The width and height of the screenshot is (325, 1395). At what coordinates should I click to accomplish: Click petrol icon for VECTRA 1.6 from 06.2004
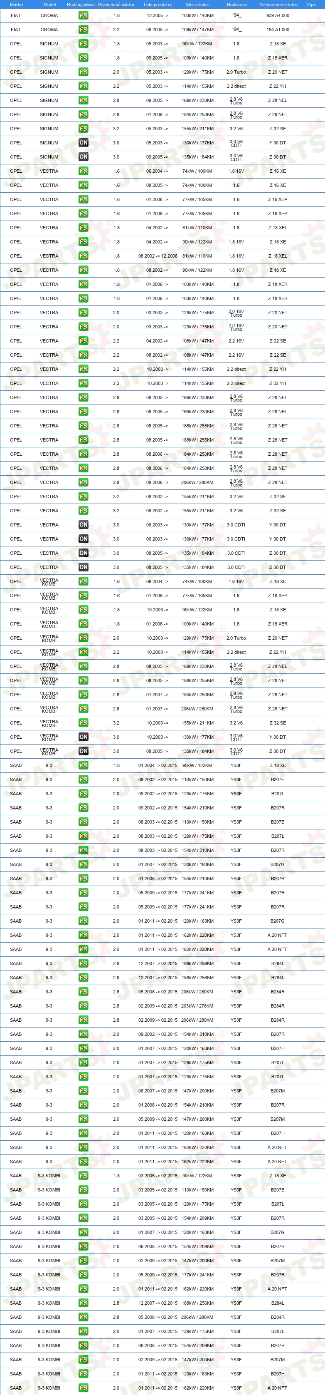[x=83, y=171]
